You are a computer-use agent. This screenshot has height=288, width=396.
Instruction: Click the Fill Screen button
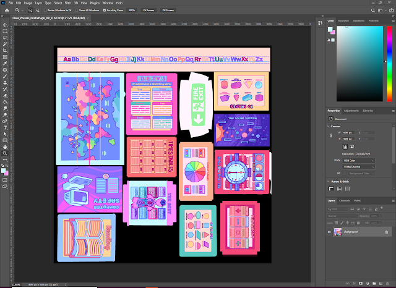click(x=168, y=11)
